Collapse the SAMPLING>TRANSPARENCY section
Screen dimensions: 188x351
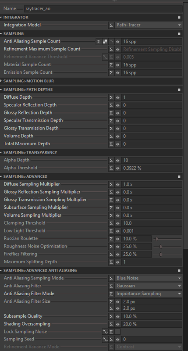pos(1,152)
